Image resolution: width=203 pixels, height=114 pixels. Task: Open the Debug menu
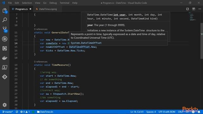pyautogui.click(x=53, y=3)
